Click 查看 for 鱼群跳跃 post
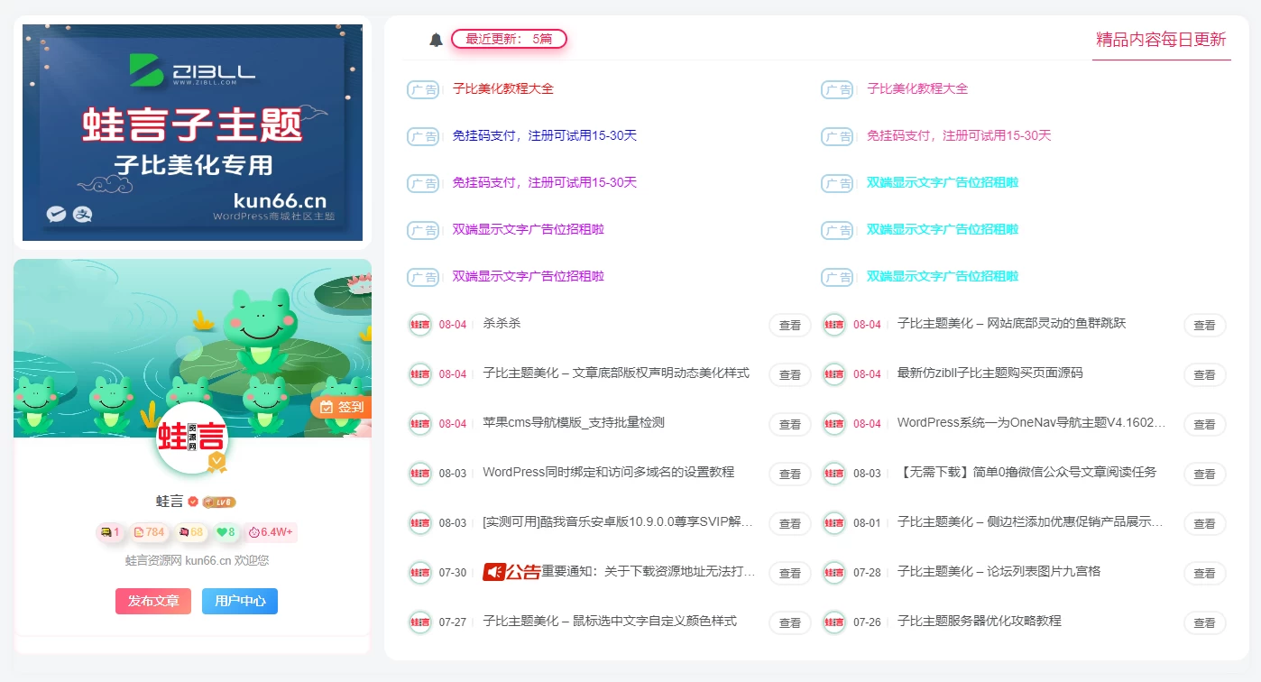 click(1205, 325)
